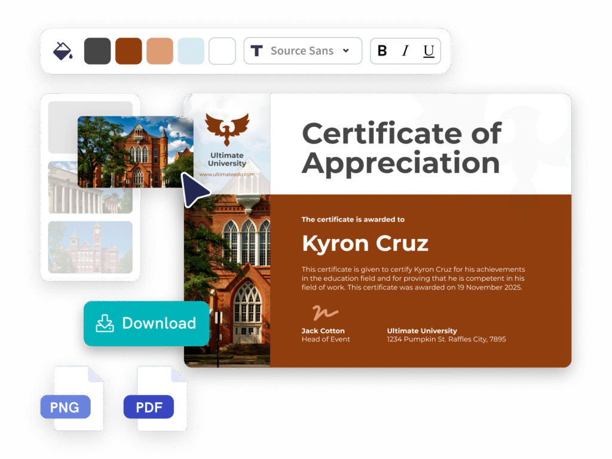Image resolution: width=612 pixels, height=459 pixels.
Task: Click the text T icon in font selector
Action: [257, 51]
